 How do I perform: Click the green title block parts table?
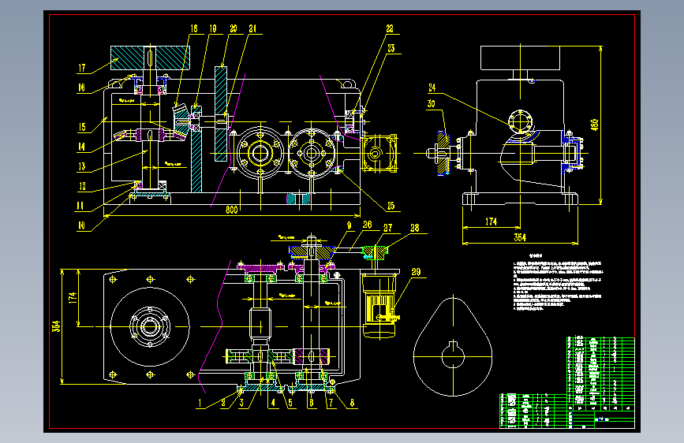point(567,383)
